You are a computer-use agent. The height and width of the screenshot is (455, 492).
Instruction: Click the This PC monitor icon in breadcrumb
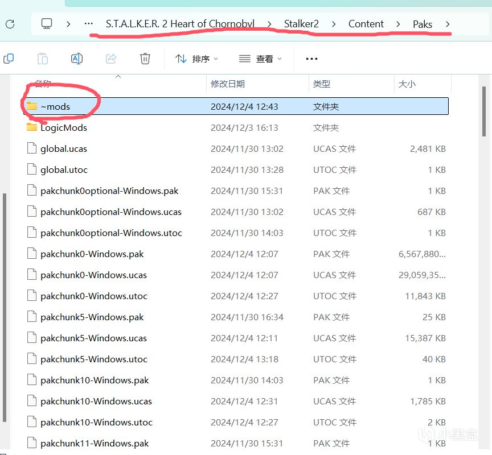click(x=47, y=24)
